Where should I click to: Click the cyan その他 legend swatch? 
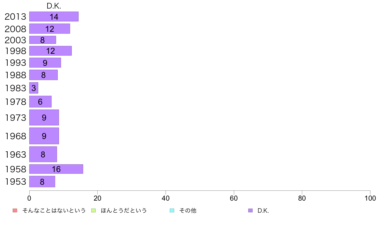pyautogui.click(x=172, y=210)
